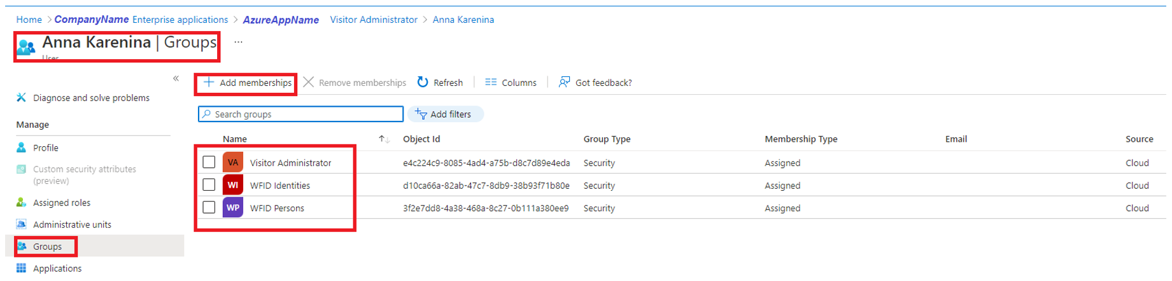
Task: Click the Diagnose and solve problems wrench icon
Action: 22,98
